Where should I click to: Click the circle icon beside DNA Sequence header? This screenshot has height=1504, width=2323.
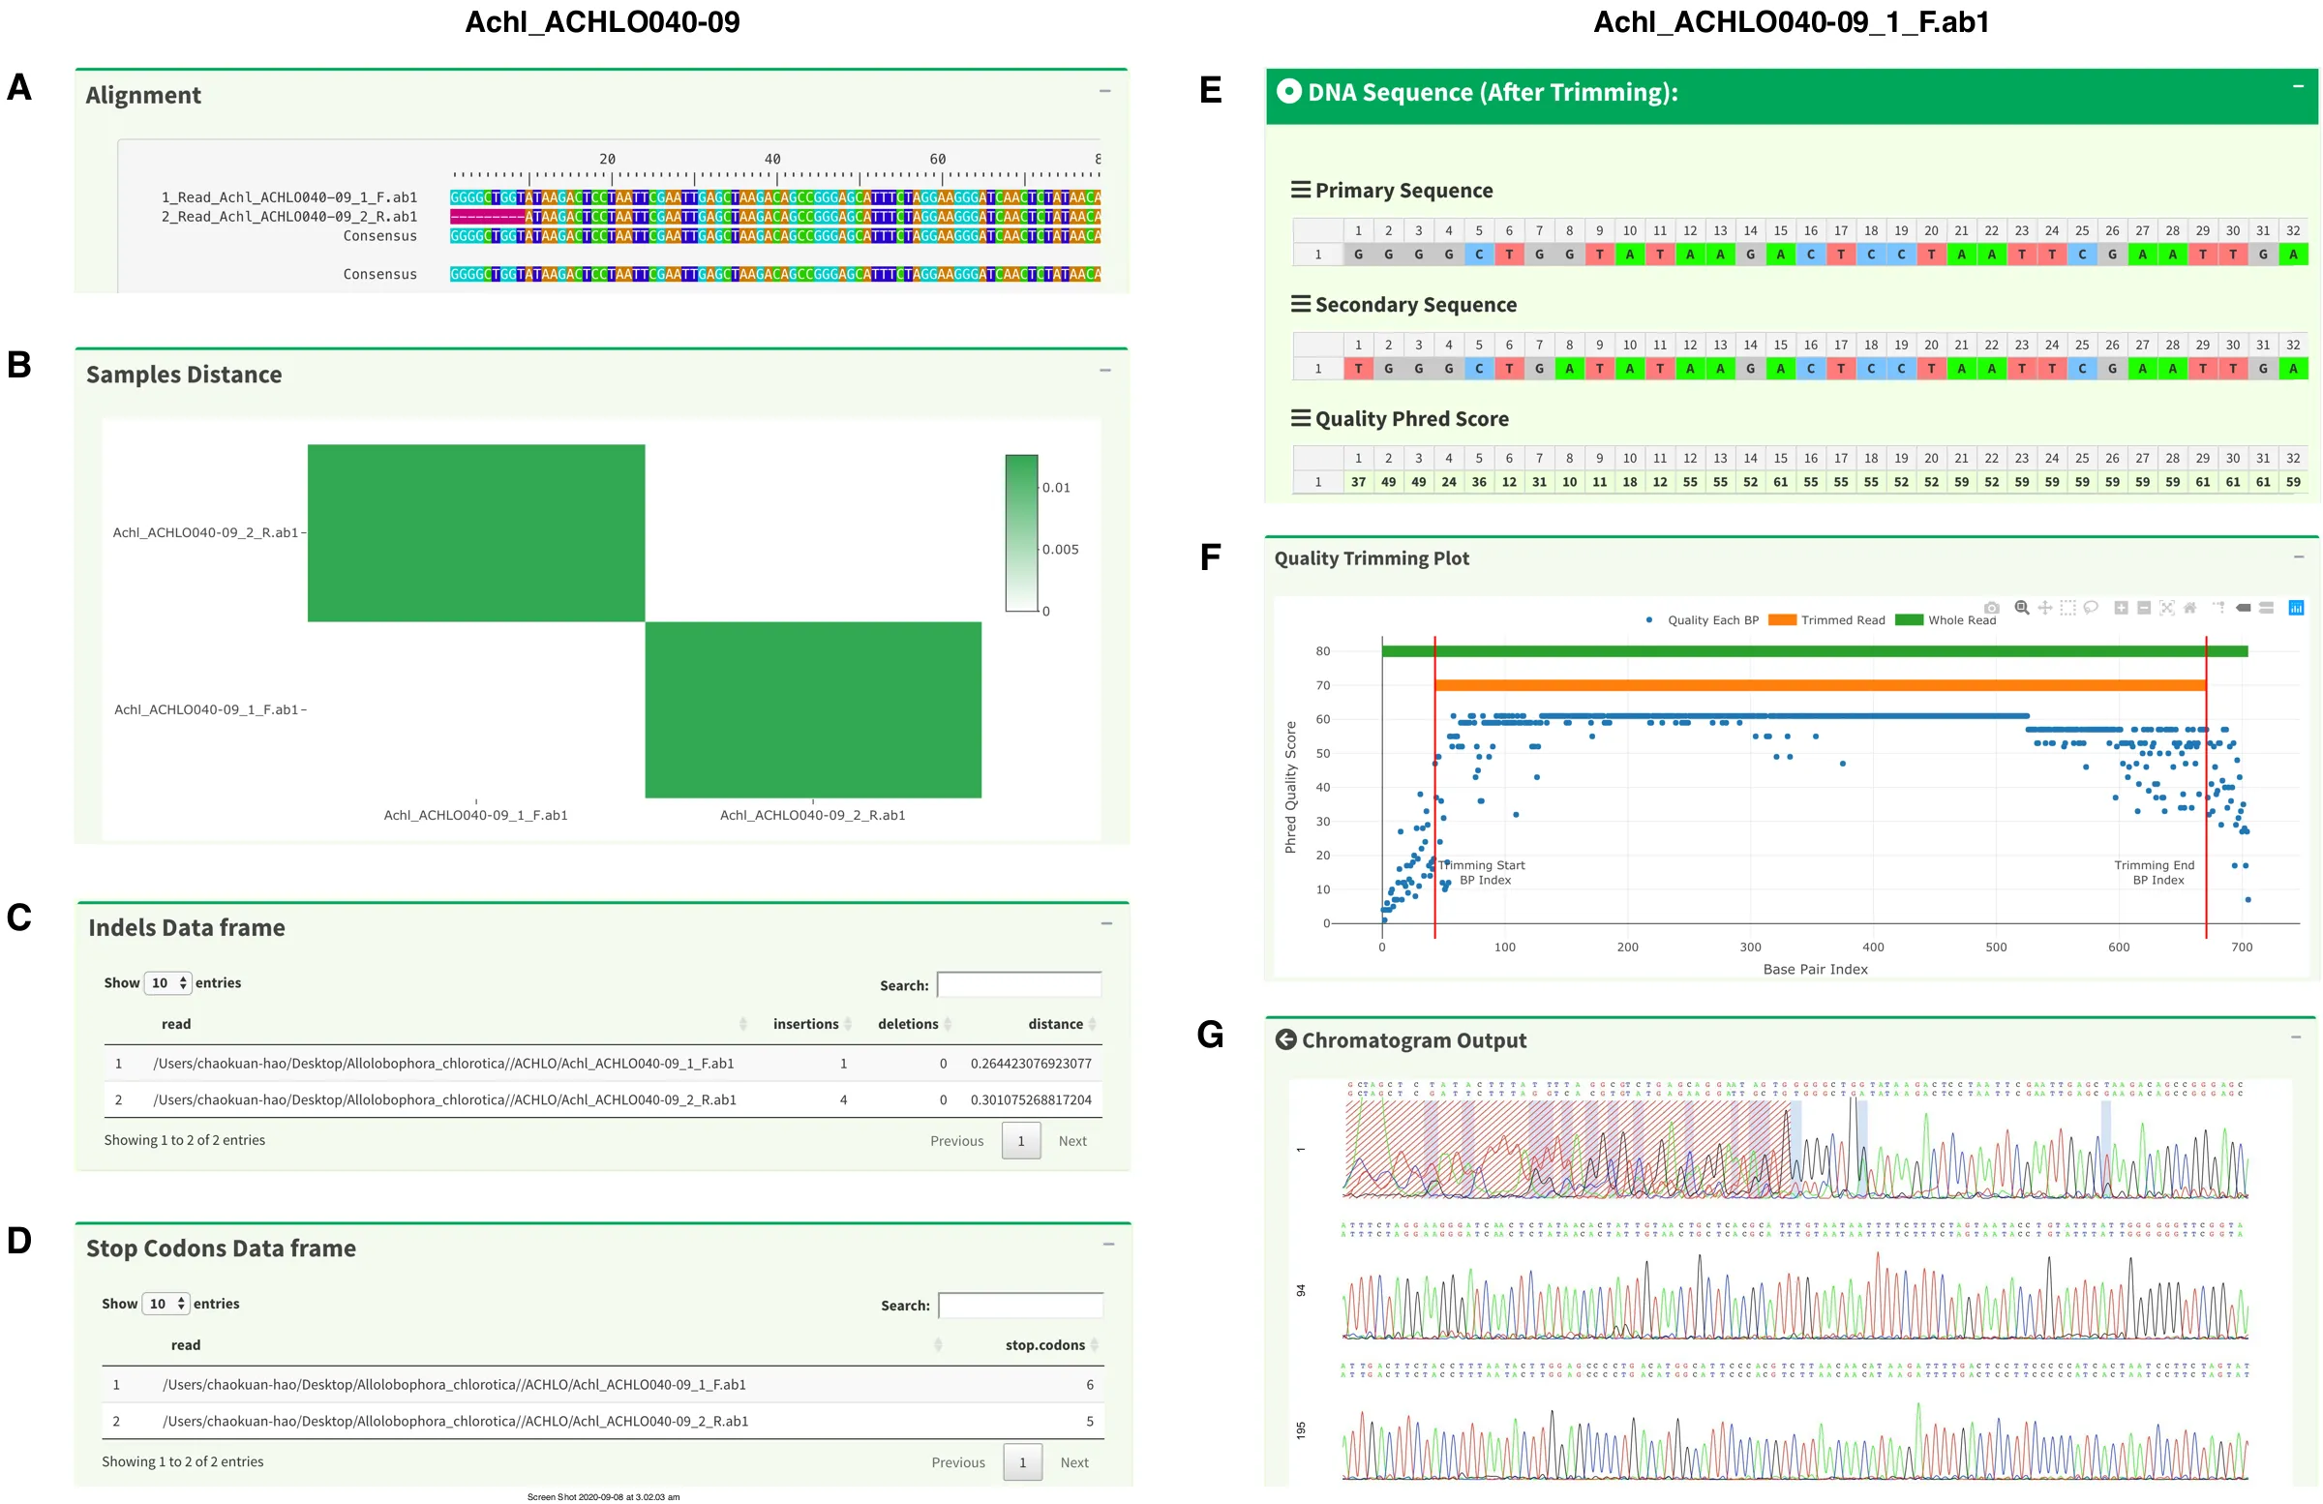click(x=1289, y=91)
